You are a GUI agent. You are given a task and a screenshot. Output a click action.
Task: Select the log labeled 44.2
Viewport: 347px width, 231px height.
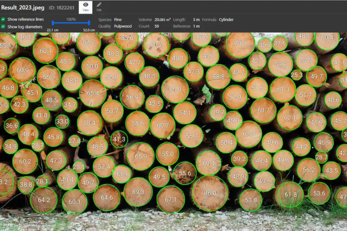301,147
